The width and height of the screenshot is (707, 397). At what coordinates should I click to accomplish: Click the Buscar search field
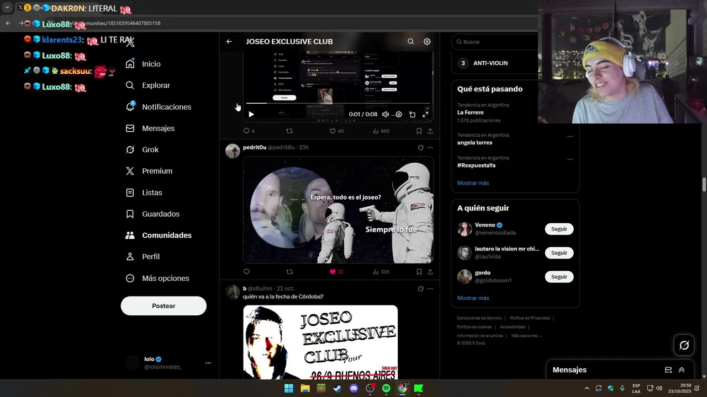click(x=495, y=42)
